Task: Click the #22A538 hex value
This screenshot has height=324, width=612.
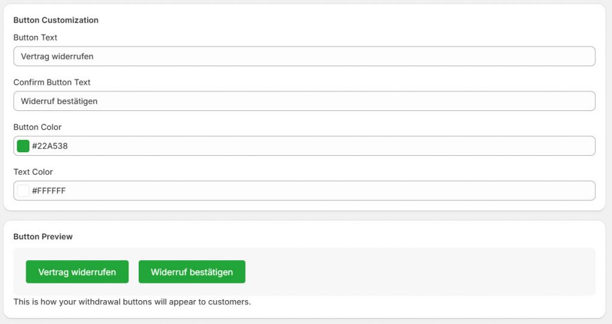Action: pos(50,146)
